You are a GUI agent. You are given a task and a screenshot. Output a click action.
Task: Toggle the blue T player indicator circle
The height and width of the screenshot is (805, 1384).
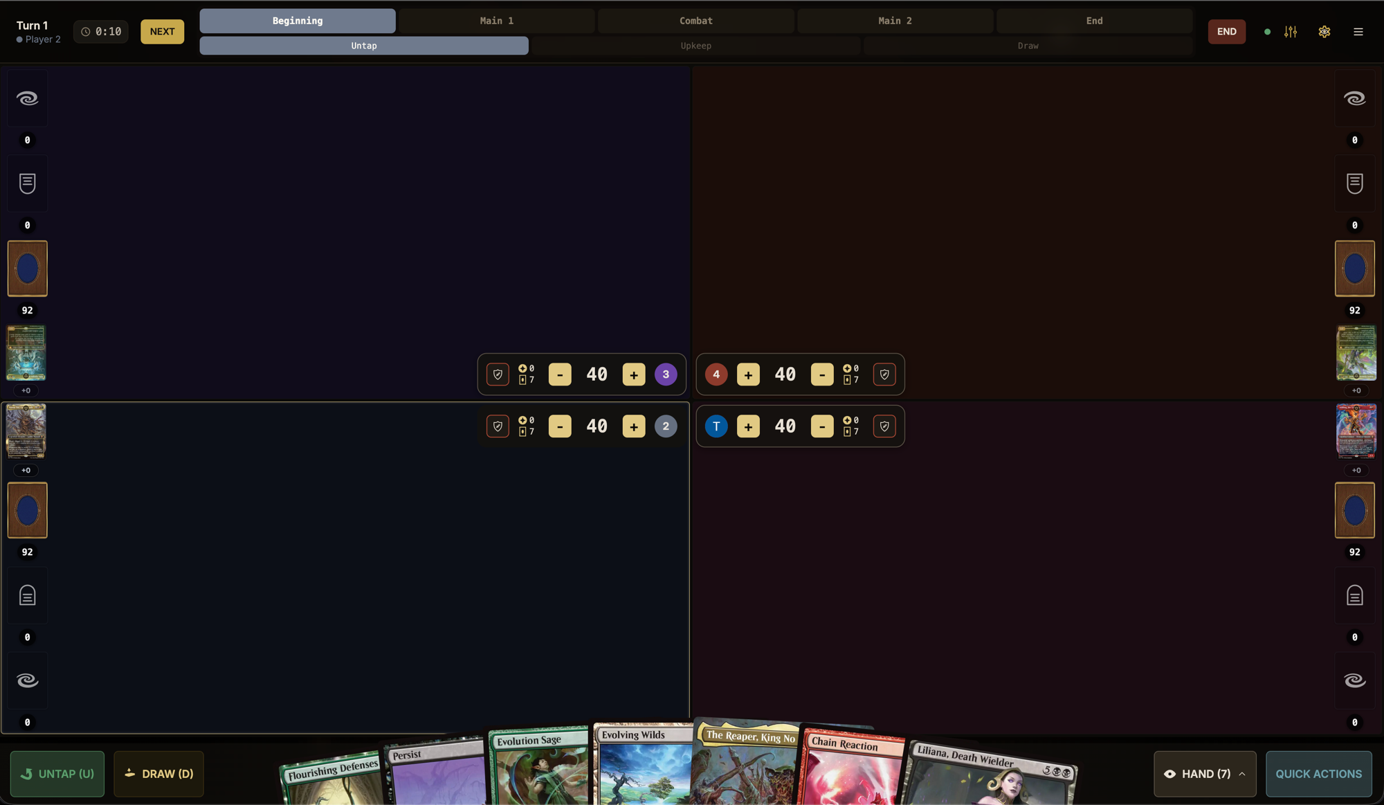click(x=716, y=426)
